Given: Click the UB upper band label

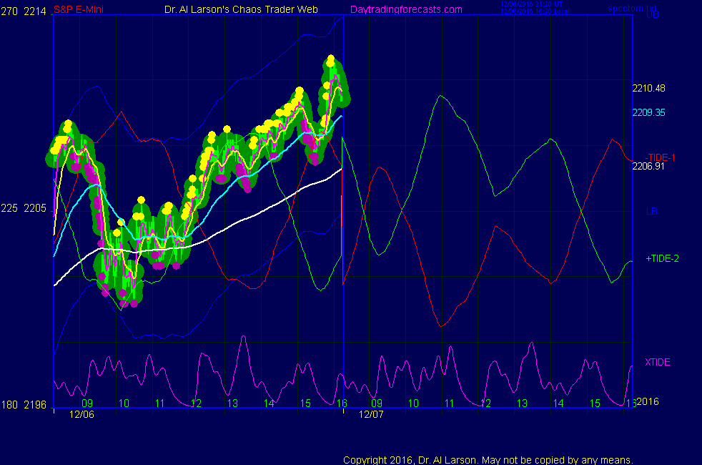Looking at the screenshot, I should pyautogui.click(x=653, y=14).
